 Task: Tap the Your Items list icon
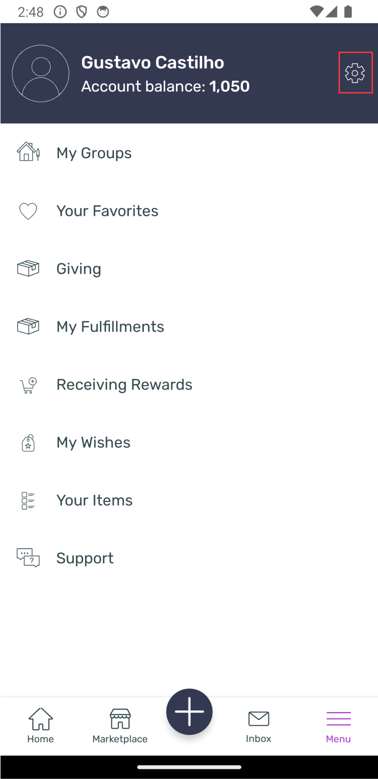click(28, 501)
